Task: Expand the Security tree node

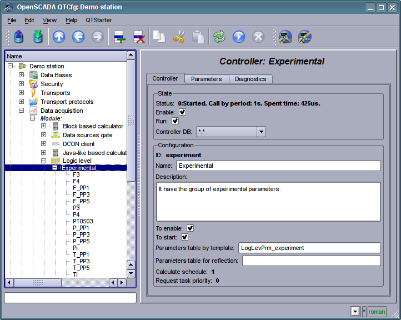Action: coord(21,84)
